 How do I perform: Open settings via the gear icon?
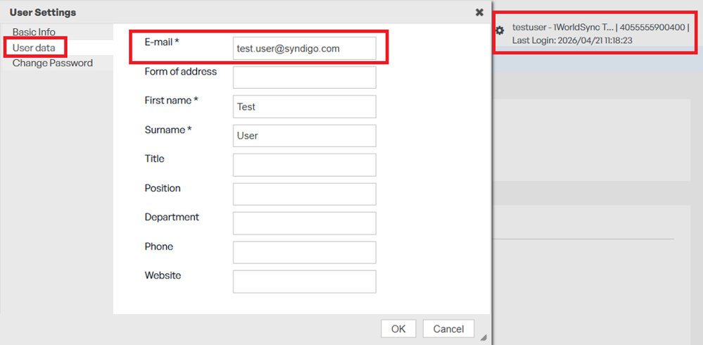click(500, 30)
